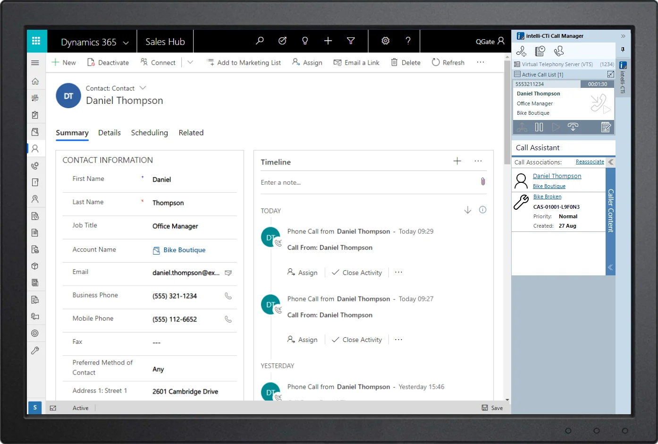Expand the Contact form selector chevron
Screen dimensions: 658x444
click(143, 88)
